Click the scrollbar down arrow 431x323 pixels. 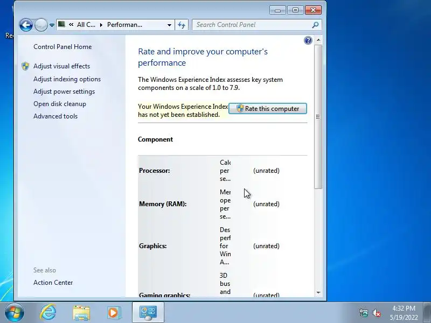318,293
